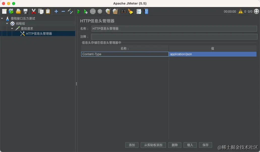Open the function helper dialog
This screenshot has height=152, width=260.
[x=139, y=11]
